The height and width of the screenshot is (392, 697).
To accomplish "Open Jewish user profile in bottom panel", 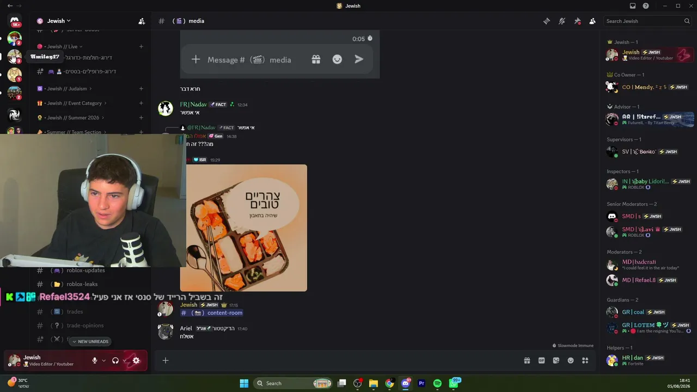I will click(x=42, y=360).
